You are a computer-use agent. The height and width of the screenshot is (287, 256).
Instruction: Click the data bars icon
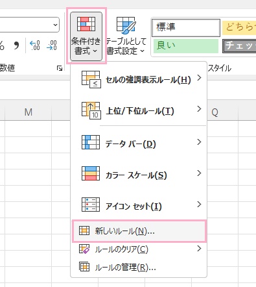coord(91,142)
